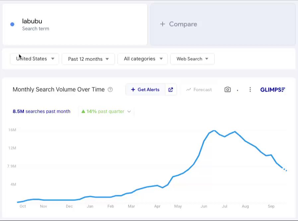Click the blue dot beside labubu

pos(12,24)
